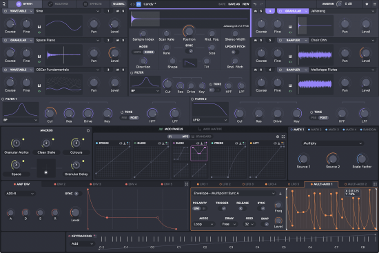Select the ENV 2 tab

tap(59, 184)
